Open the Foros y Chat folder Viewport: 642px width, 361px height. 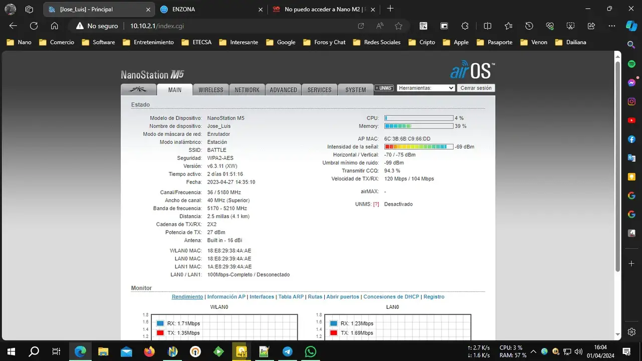(x=324, y=42)
